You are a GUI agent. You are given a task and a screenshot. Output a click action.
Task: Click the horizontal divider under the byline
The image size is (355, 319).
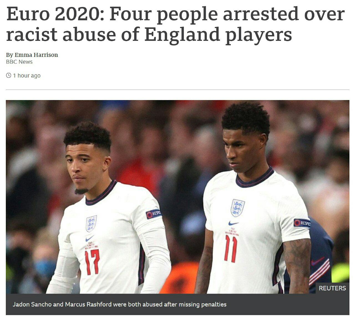[177, 89]
